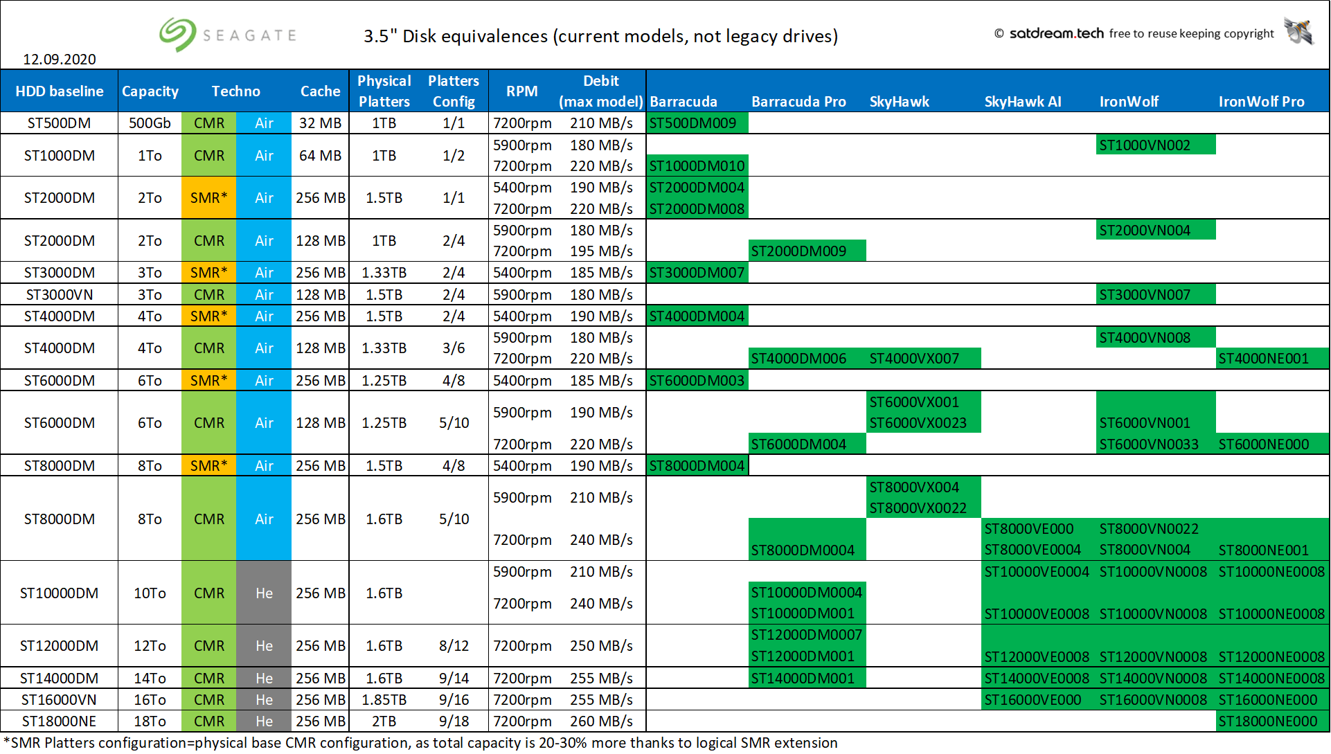Click the HDD baseline column header
Image resolution: width=1331 pixels, height=754 pixels.
point(60,91)
